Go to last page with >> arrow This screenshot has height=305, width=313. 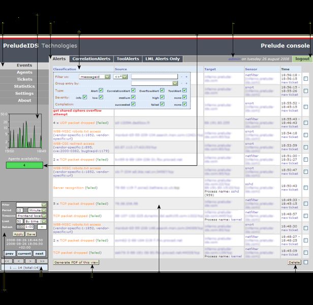(42, 261)
